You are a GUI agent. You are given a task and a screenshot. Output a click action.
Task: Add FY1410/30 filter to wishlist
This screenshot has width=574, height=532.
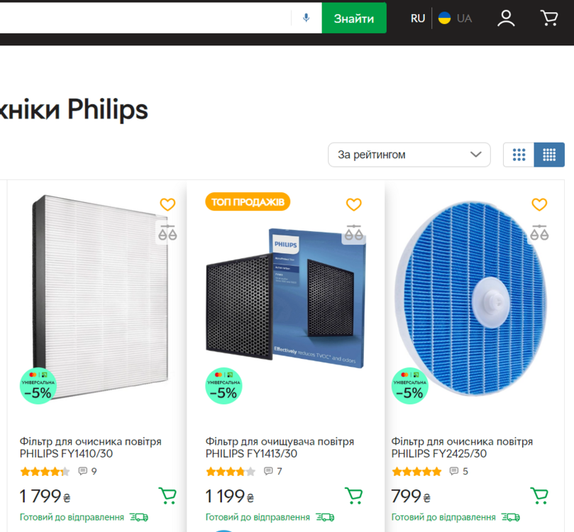tap(167, 205)
